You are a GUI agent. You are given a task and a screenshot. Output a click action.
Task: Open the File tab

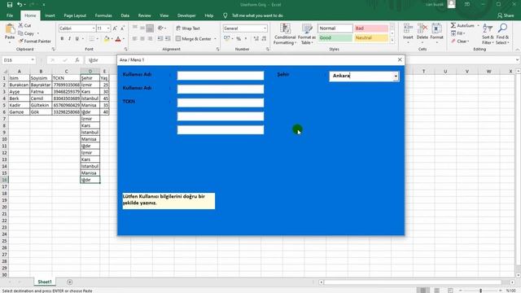pyautogui.click(x=10, y=15)
